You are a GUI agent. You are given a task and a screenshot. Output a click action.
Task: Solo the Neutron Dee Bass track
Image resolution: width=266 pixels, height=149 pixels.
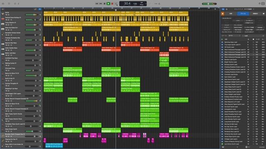coord(8,45)
